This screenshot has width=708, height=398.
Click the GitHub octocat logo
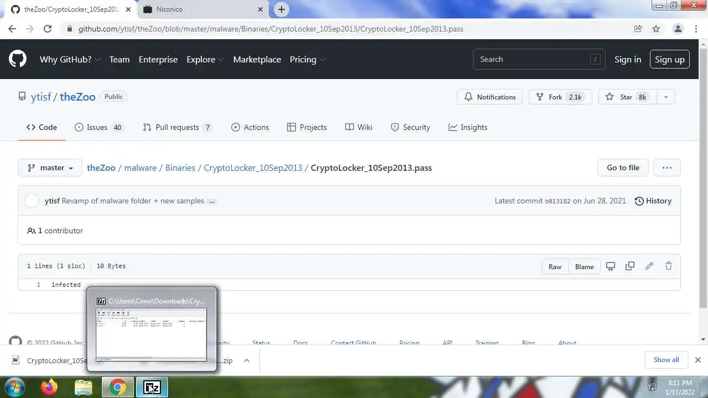[18, 59]
